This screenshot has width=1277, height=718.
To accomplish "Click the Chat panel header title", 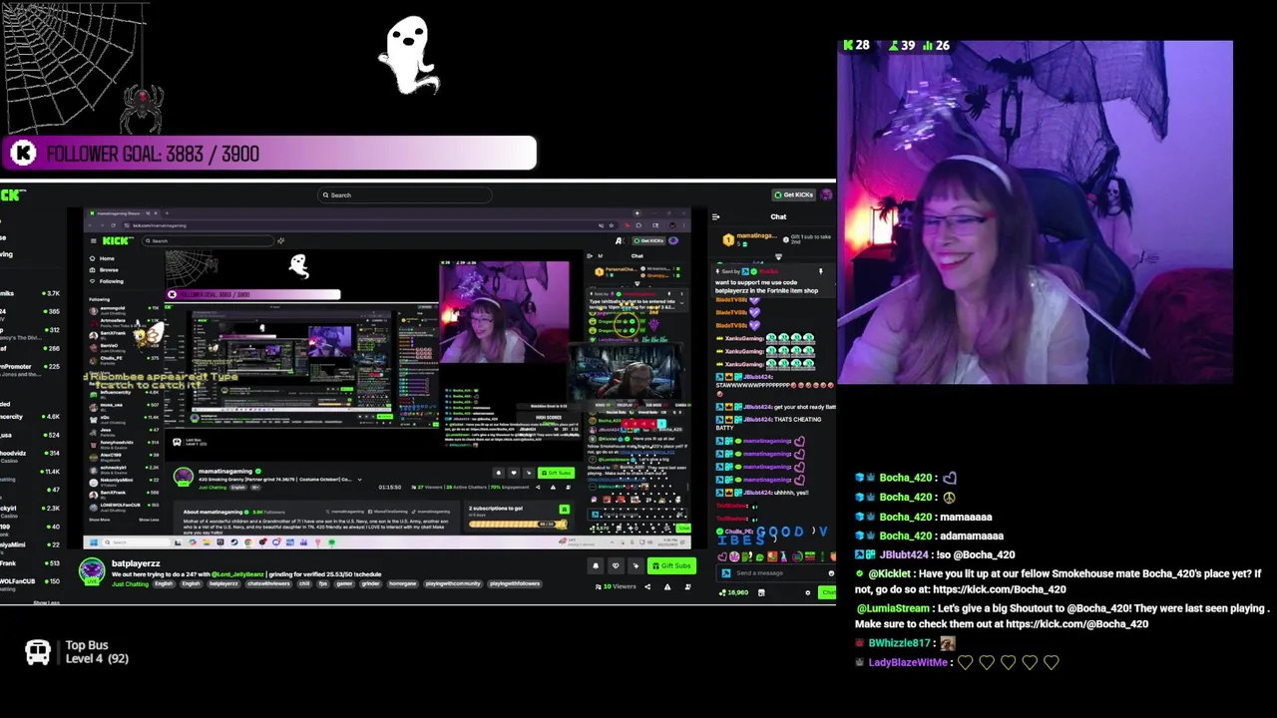I will [778, 216].
